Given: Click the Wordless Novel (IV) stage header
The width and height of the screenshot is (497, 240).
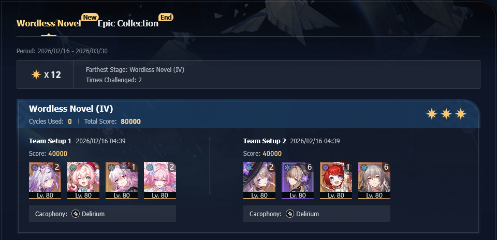Looking at the screenshot, I should [x=71, y=109].
